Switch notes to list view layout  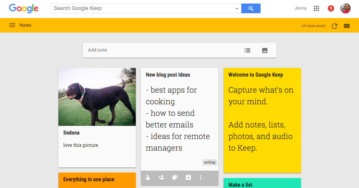(346, 26)
